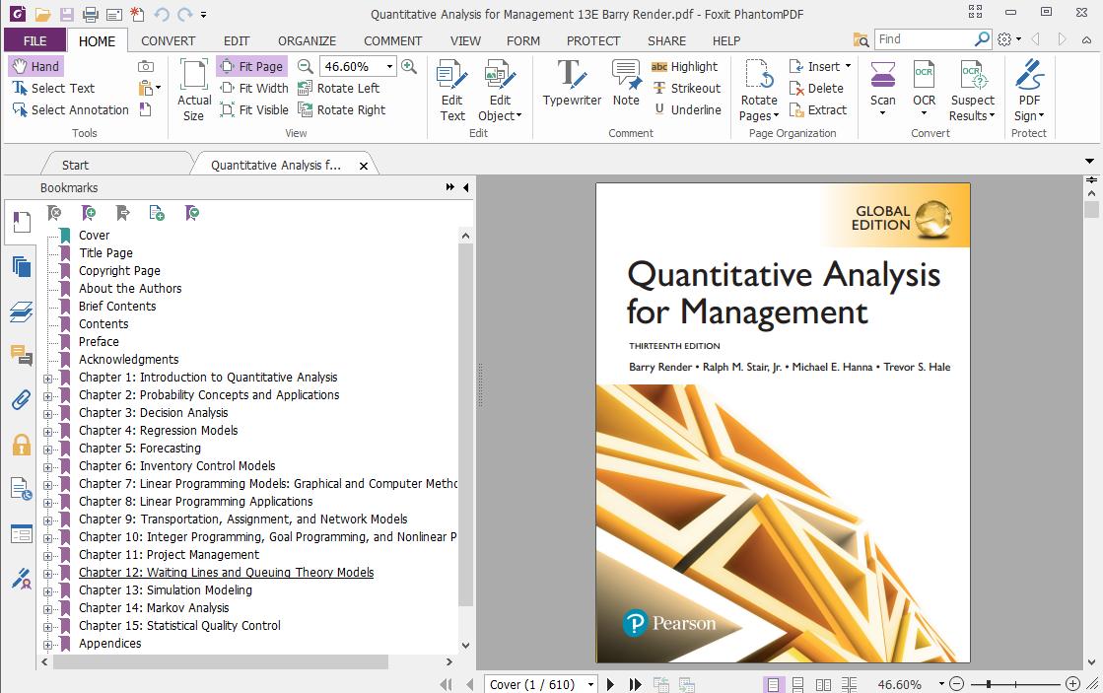The width and height of the screenshot is (1103, 693).
Task: Open Chapter 12: Waiting Lines bookmark
Action: (226, 573)
